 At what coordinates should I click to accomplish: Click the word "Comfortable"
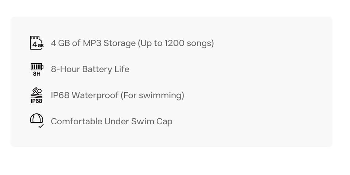click(x=76, y=121)
